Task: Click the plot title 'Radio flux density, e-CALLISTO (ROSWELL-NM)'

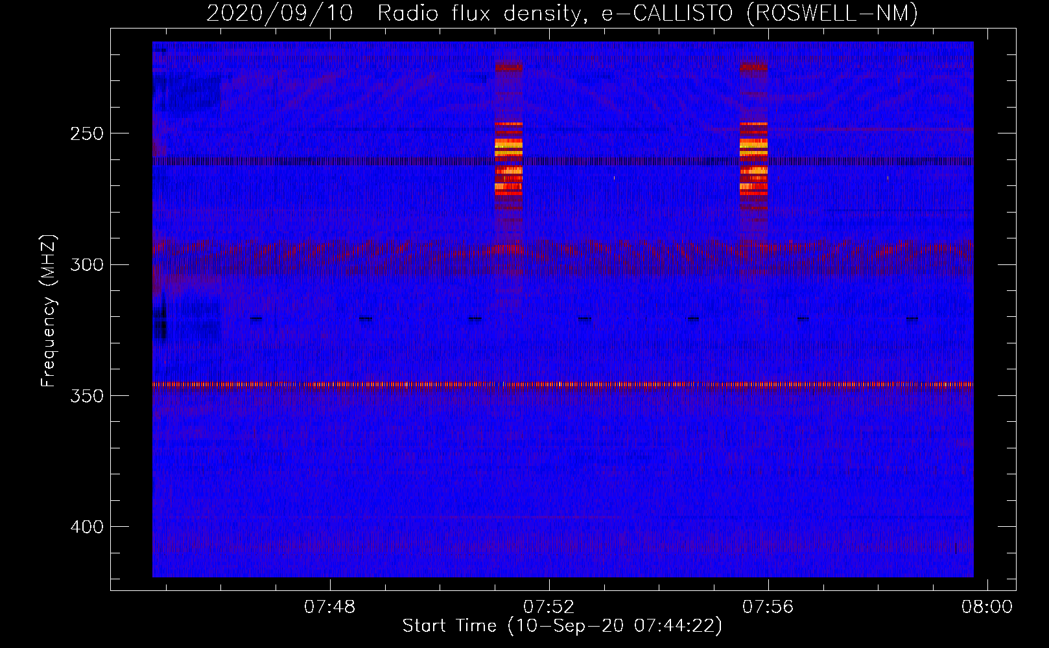Action: (x=648, y=14)
